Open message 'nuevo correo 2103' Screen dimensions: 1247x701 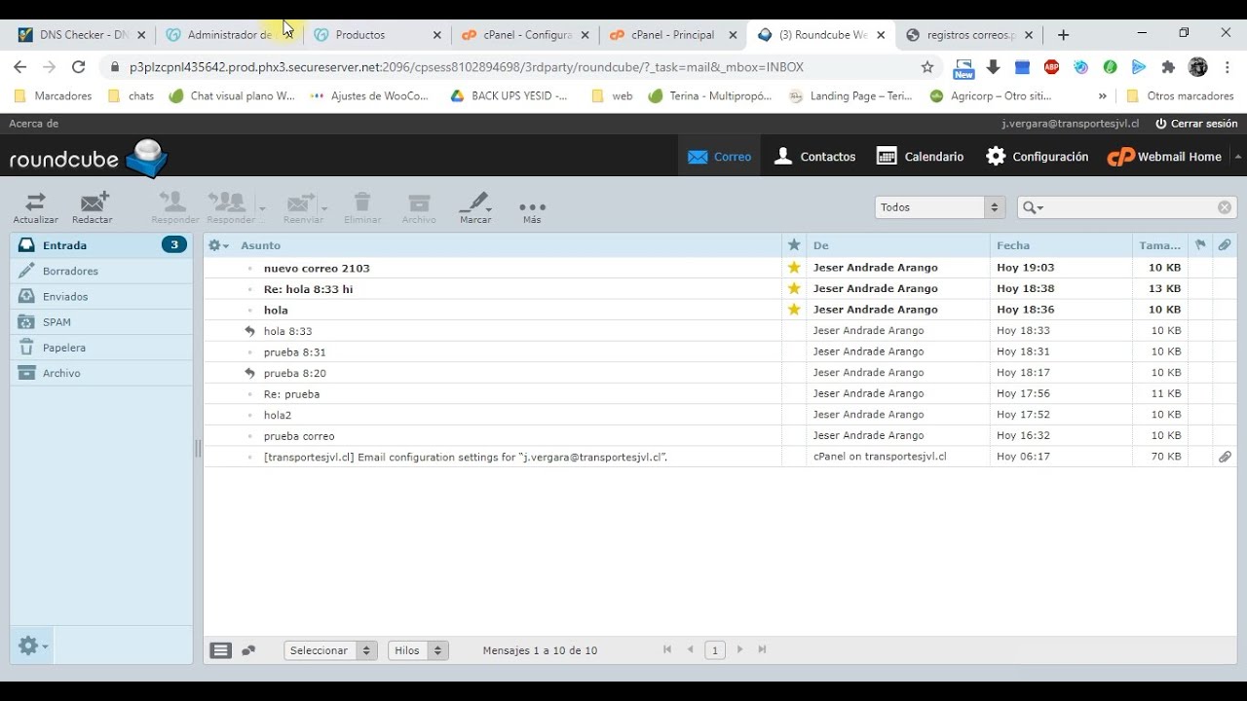317,268
